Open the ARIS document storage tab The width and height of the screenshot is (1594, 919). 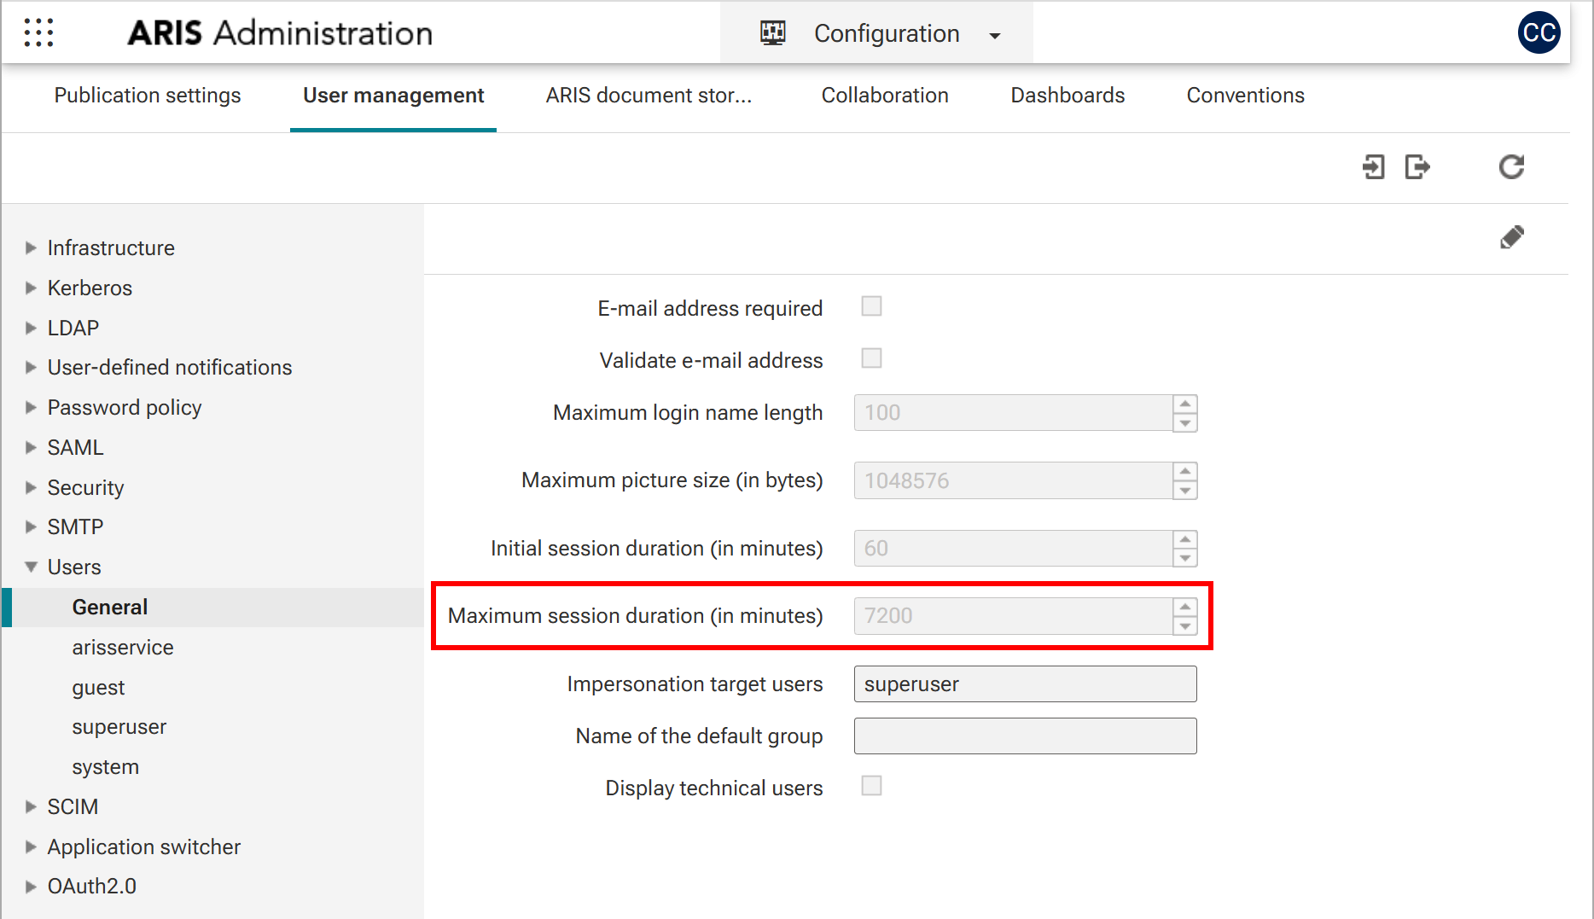pyautogui.click(x=649, y=96)
